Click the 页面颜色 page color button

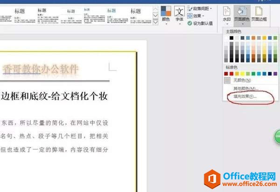tap(242, 16)
